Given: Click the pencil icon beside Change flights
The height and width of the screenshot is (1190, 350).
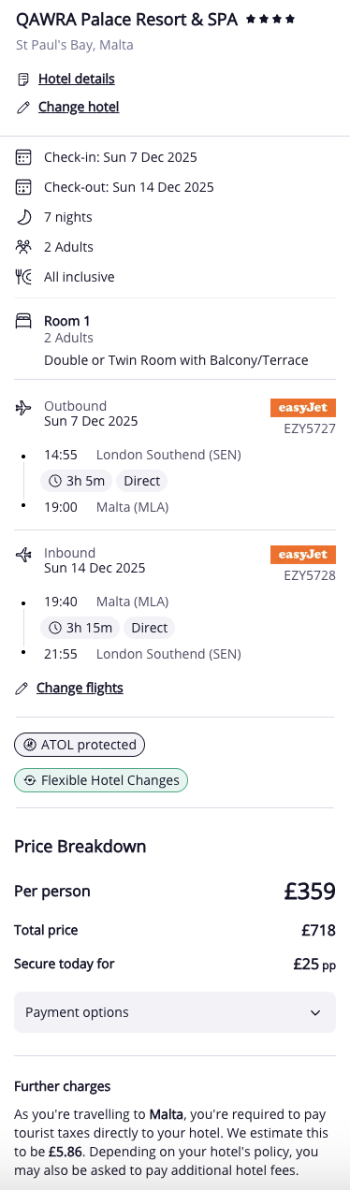Looking at the screenshot, I should [22, 689].
